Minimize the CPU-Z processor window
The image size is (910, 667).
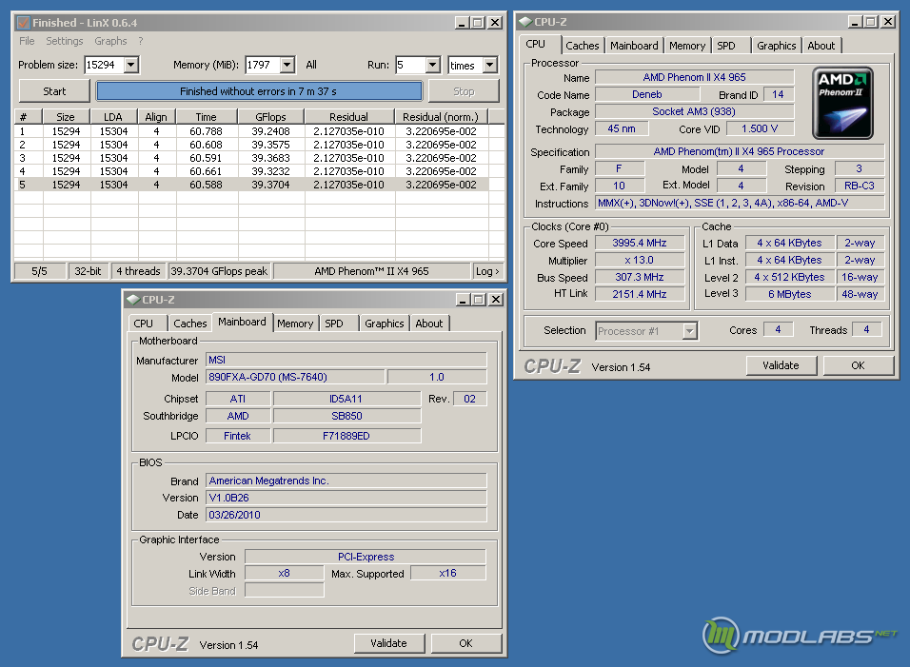[x=855, y=22]
